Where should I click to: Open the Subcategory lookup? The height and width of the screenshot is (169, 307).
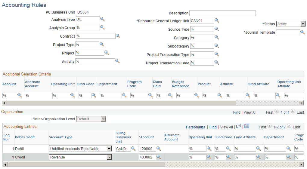[216, 46]
